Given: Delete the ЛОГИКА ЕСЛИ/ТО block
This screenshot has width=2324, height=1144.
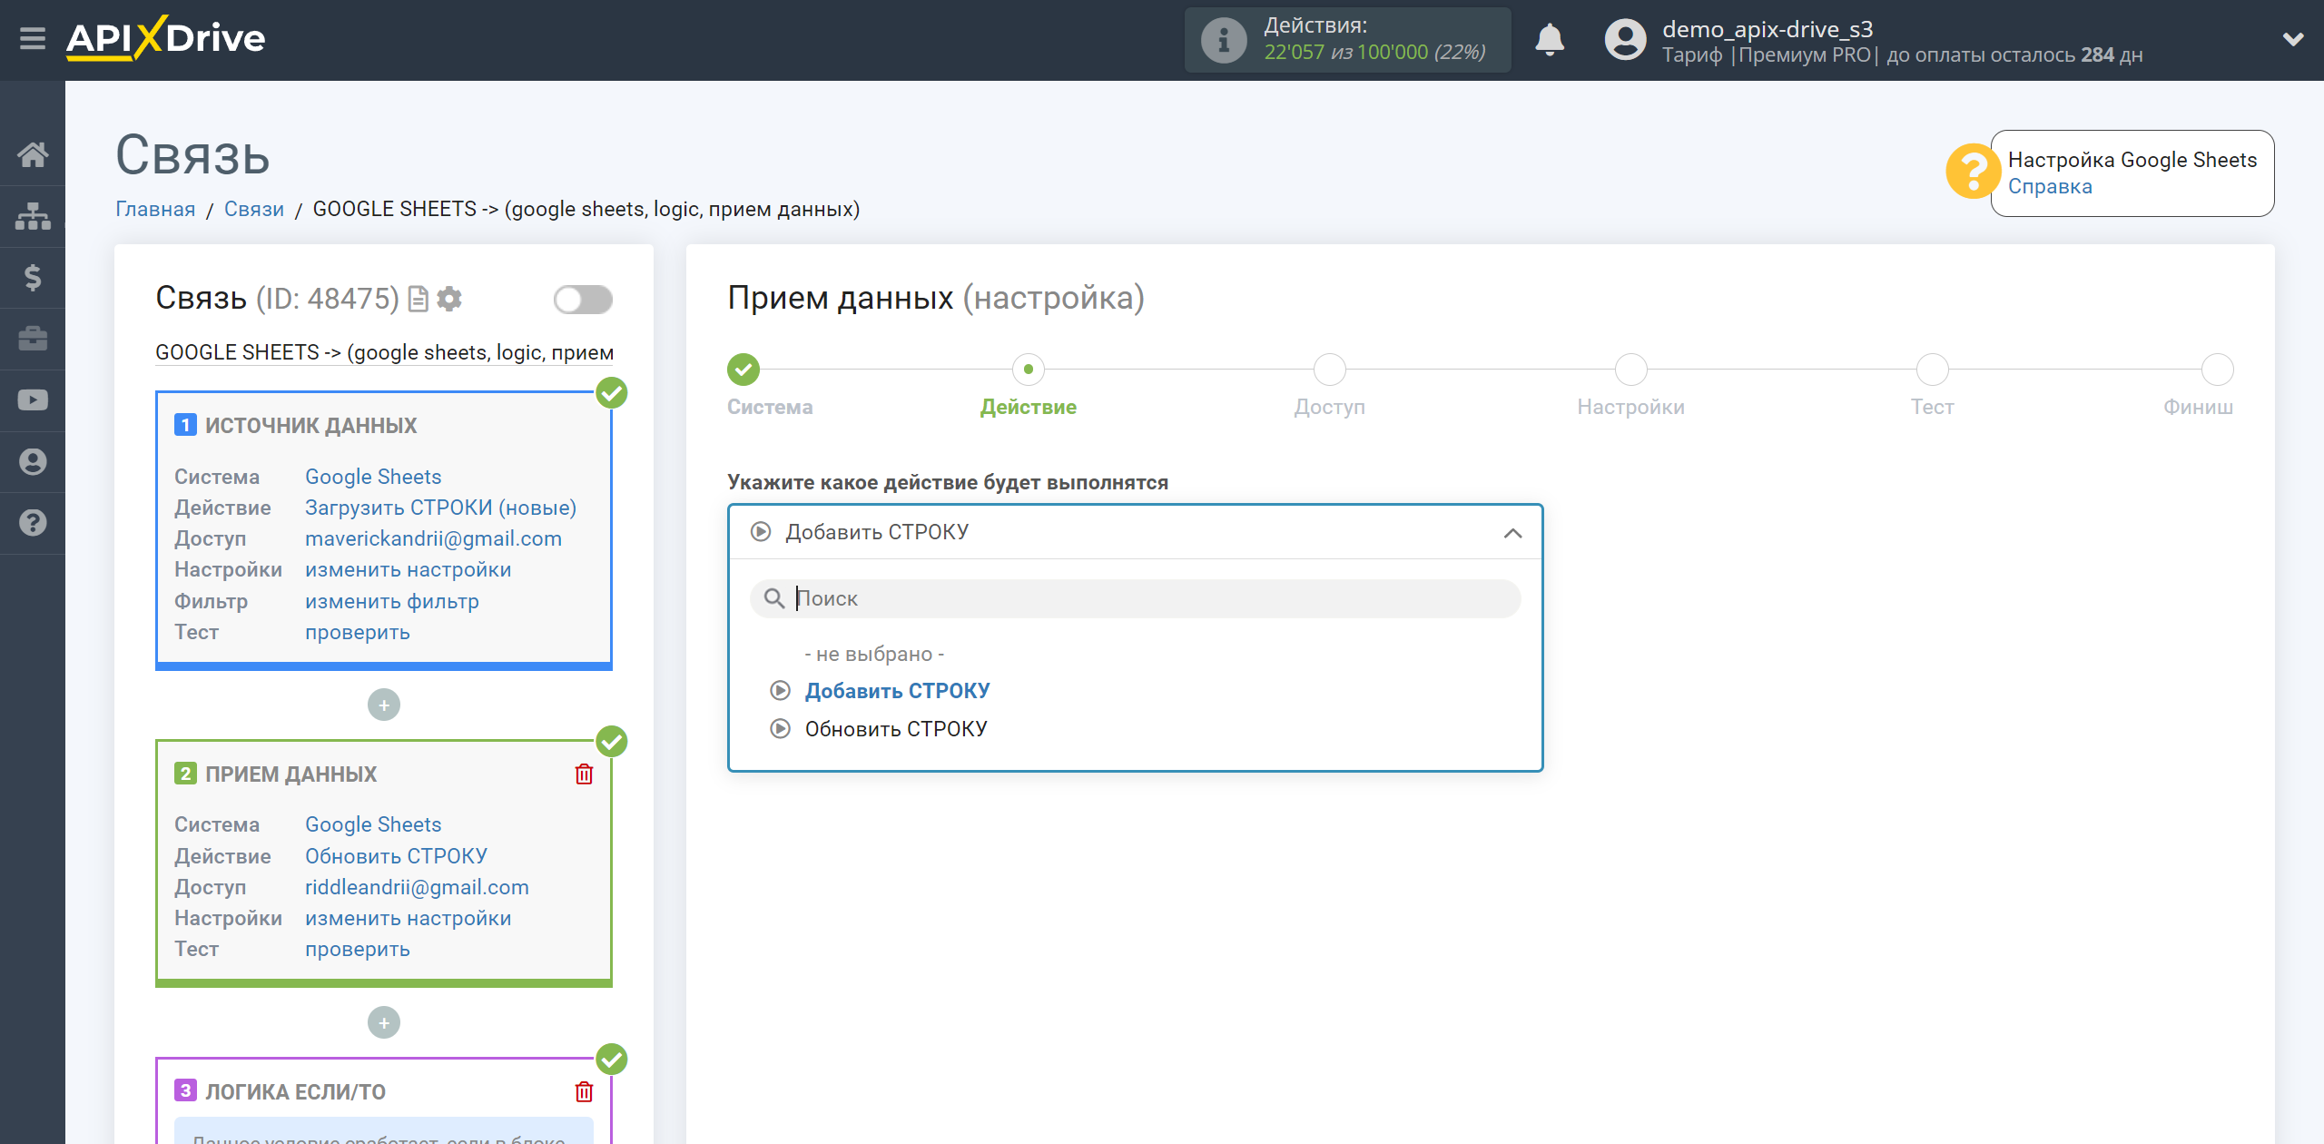Looking at the screenshot, I should (584, 1091).
